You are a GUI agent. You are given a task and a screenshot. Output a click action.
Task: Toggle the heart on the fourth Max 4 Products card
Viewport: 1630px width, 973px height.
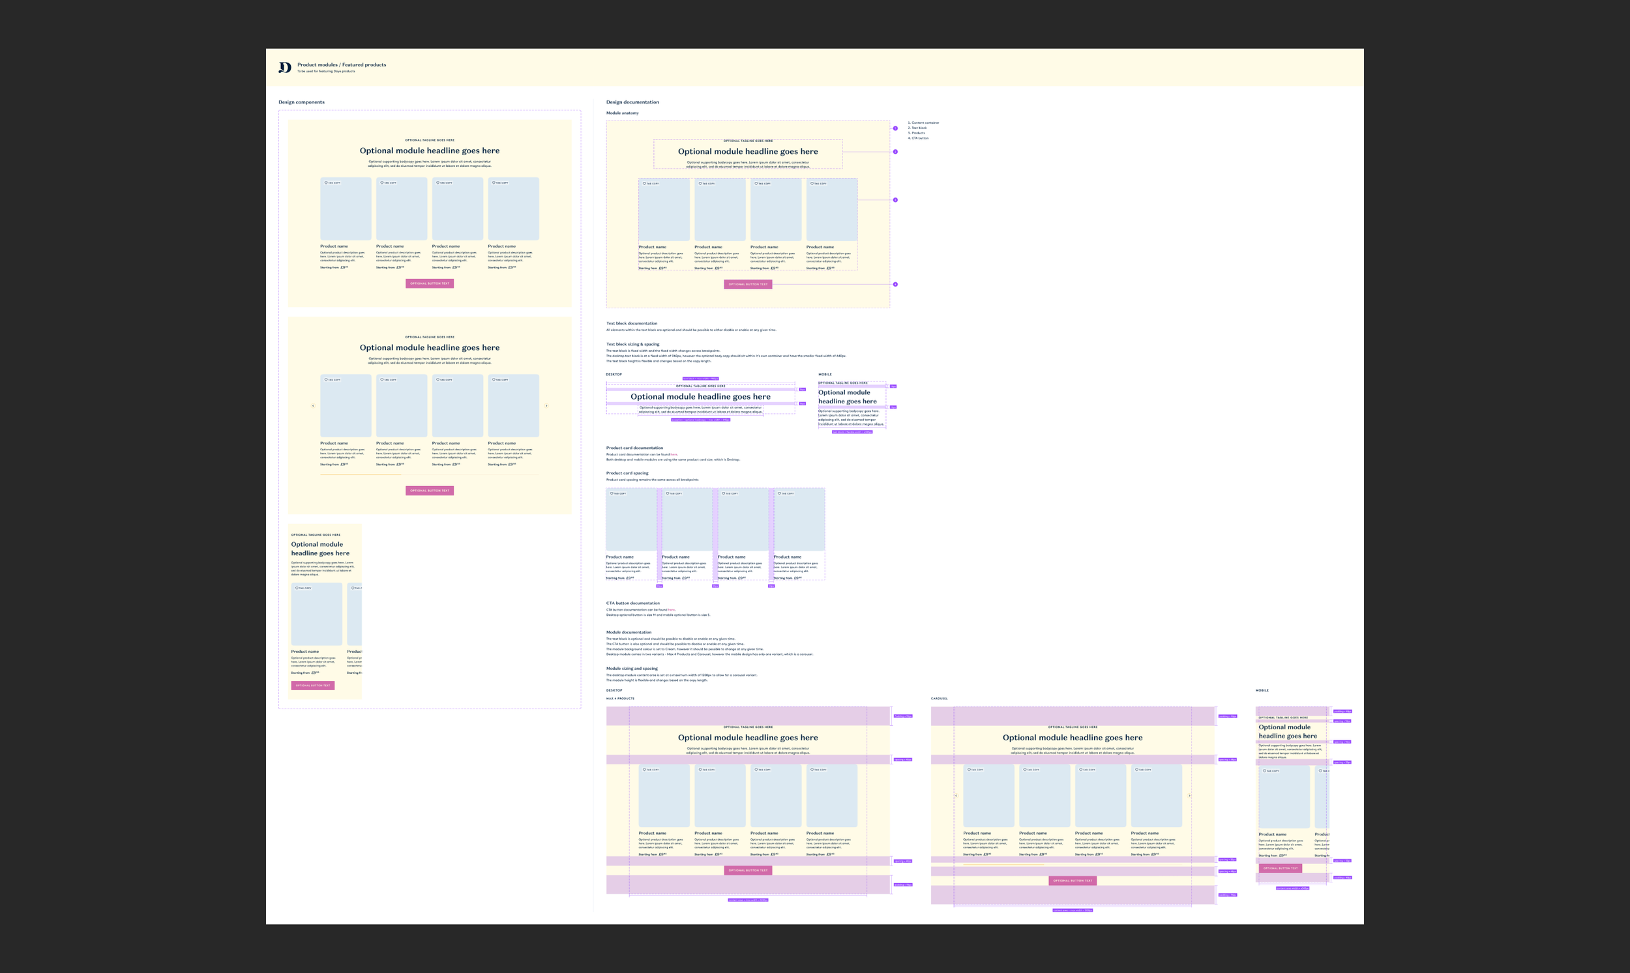[813, 770]
